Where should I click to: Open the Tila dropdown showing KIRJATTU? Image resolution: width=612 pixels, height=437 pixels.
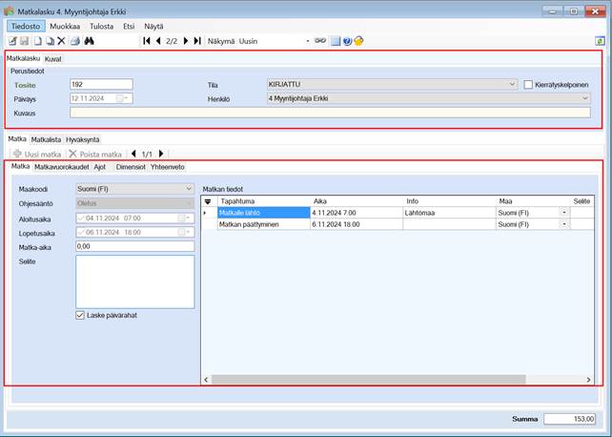(512, 84)
